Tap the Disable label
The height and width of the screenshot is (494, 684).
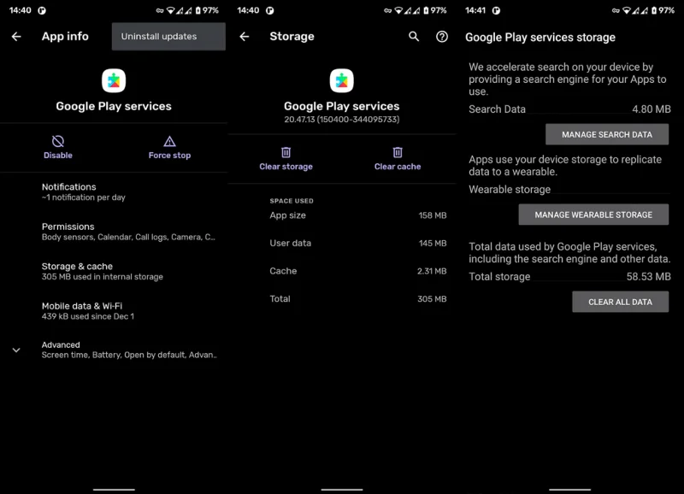tap(58, 156)
